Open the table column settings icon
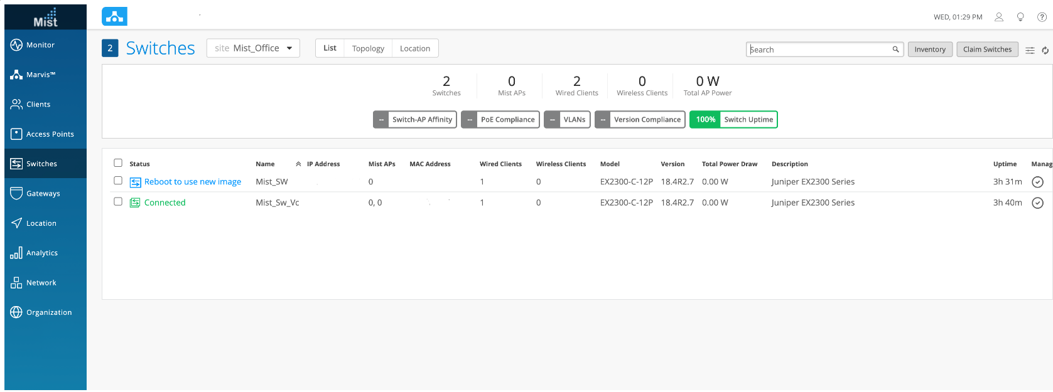The height and width of the screenshot is (392, 1053). [1030, 50]
